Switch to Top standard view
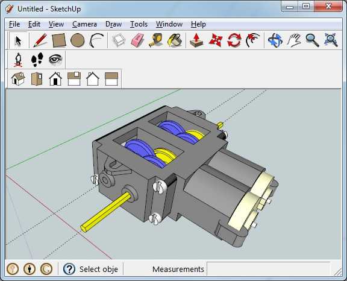This screenshot has width=347, height=281. (x=37, y=79)
